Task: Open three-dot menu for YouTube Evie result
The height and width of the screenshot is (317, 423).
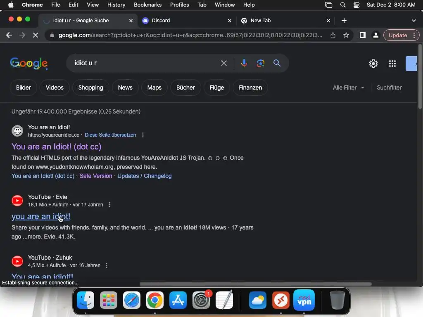Action: click(x=109, y=205)
